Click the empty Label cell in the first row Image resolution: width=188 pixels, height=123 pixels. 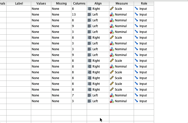tap(19, 9)
